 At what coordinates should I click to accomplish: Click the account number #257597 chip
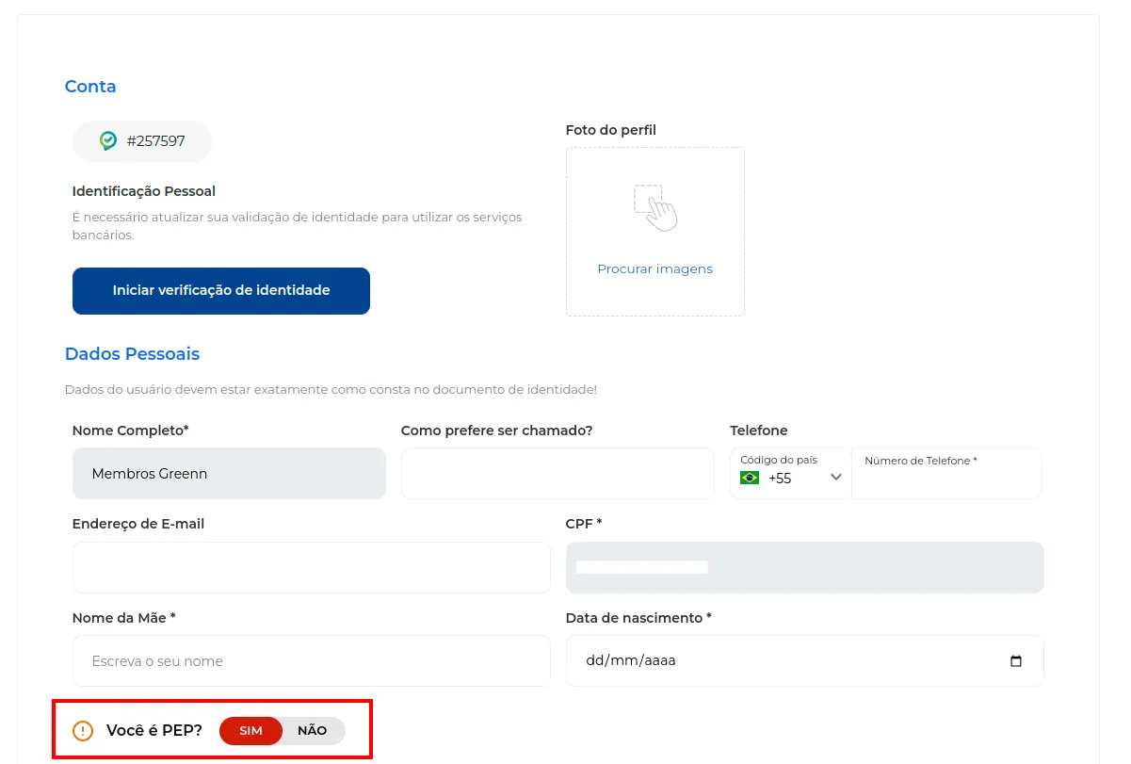point(142,141)
